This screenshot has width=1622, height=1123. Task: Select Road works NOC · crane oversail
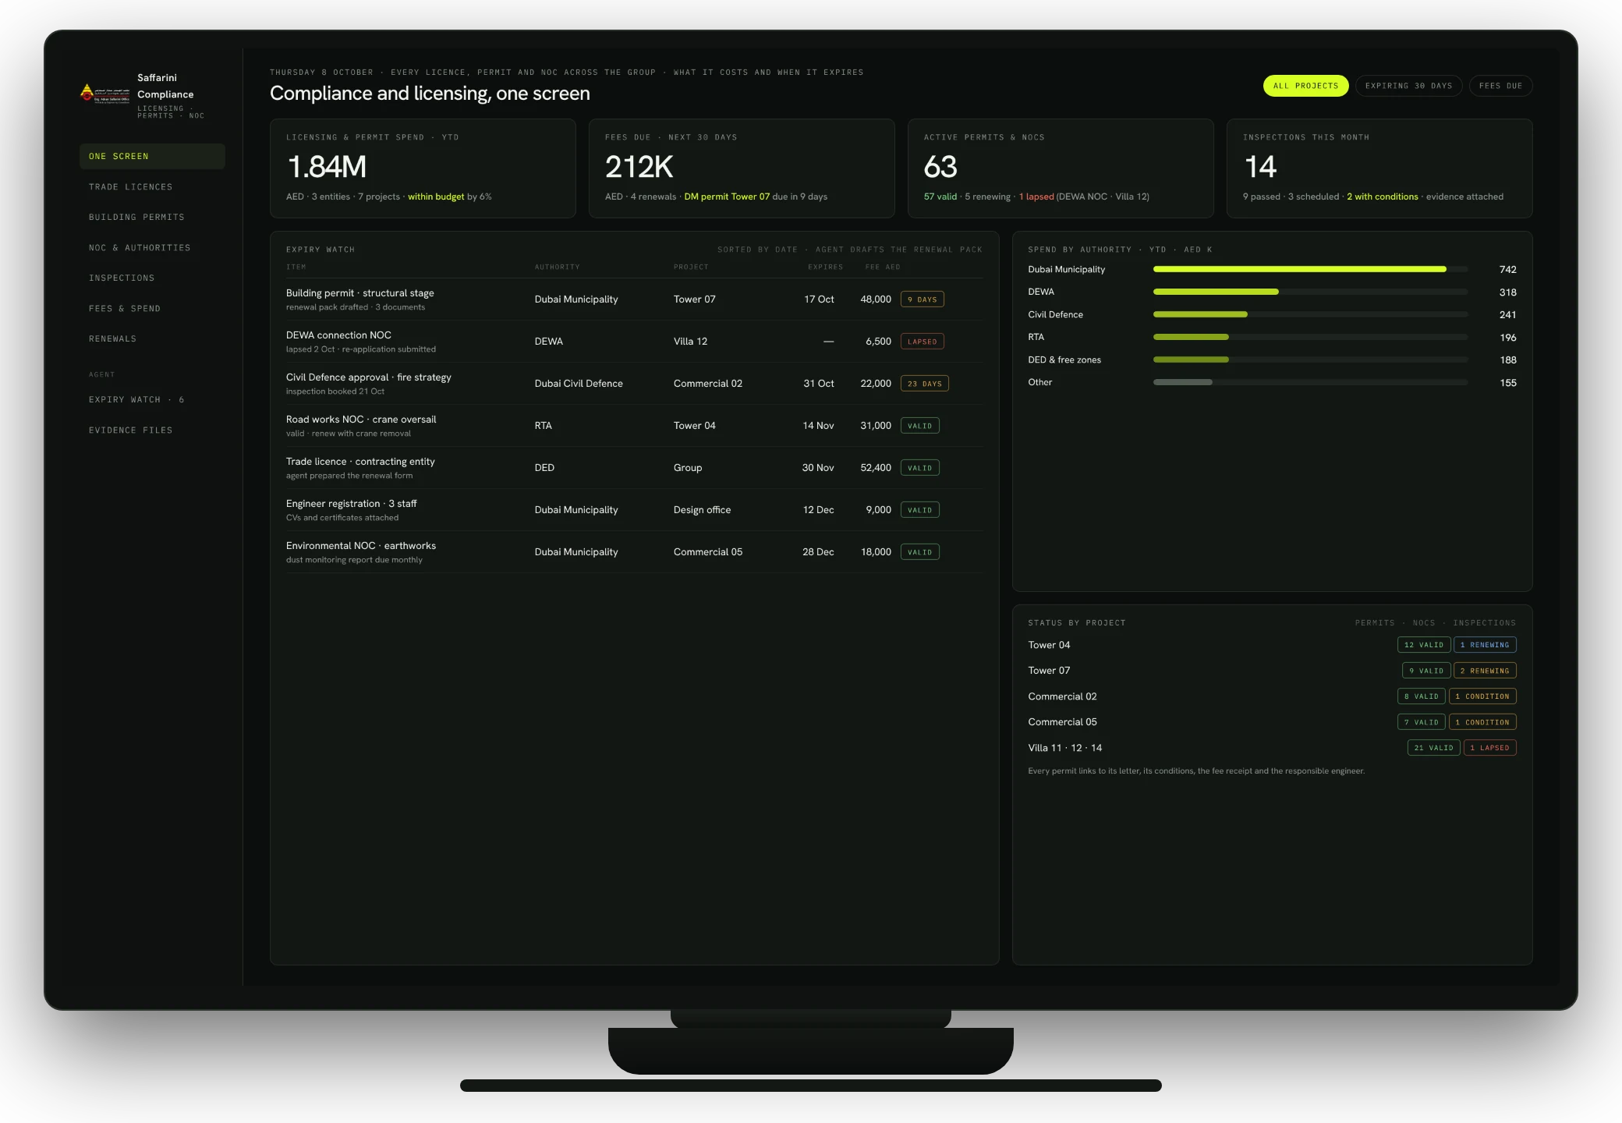click(634, 426)
